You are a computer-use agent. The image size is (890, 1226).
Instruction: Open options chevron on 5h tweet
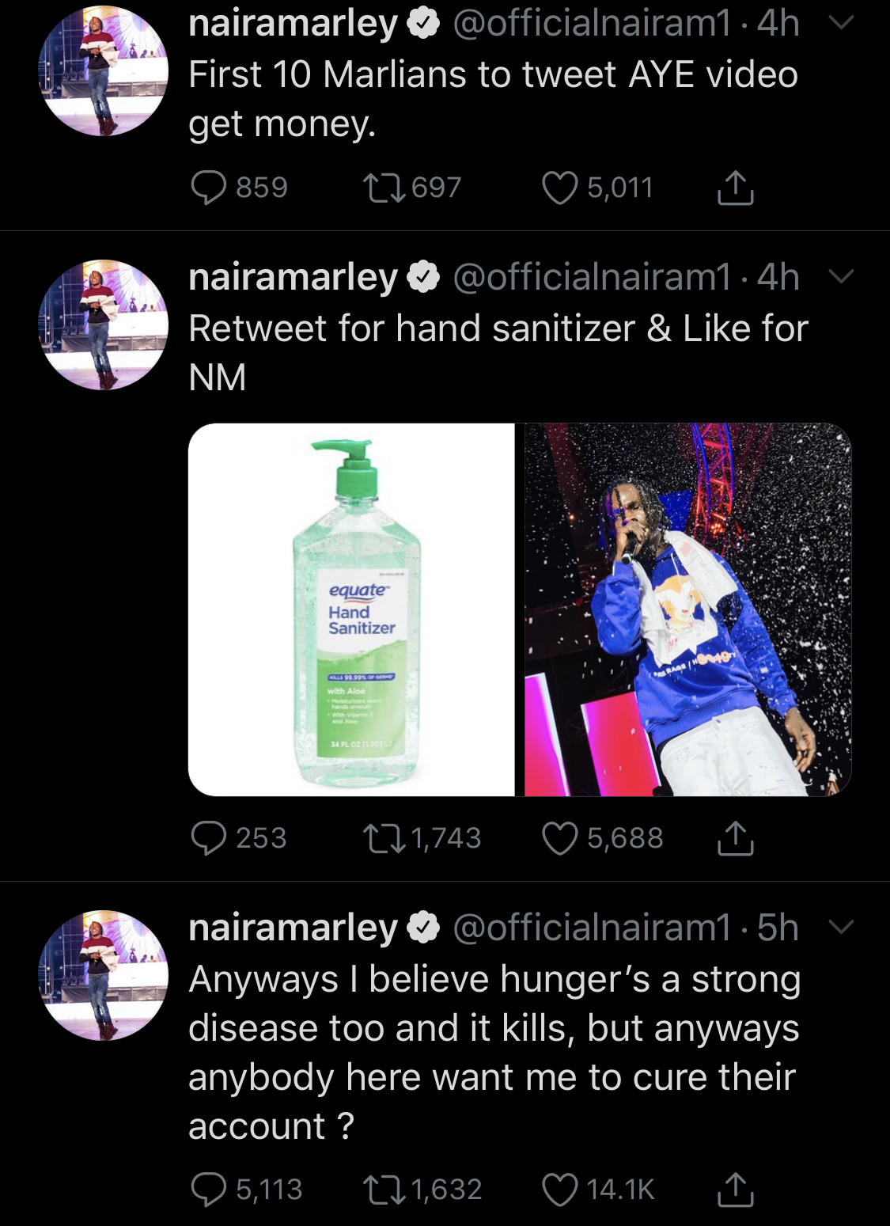point(841,927)
